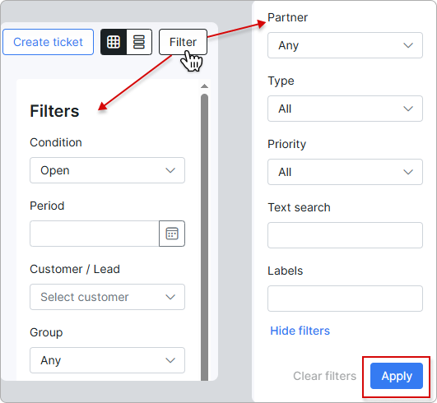This screenshot has height=403, width=437.
Task: Click the Clear filters link
Action: coord(325,376)
